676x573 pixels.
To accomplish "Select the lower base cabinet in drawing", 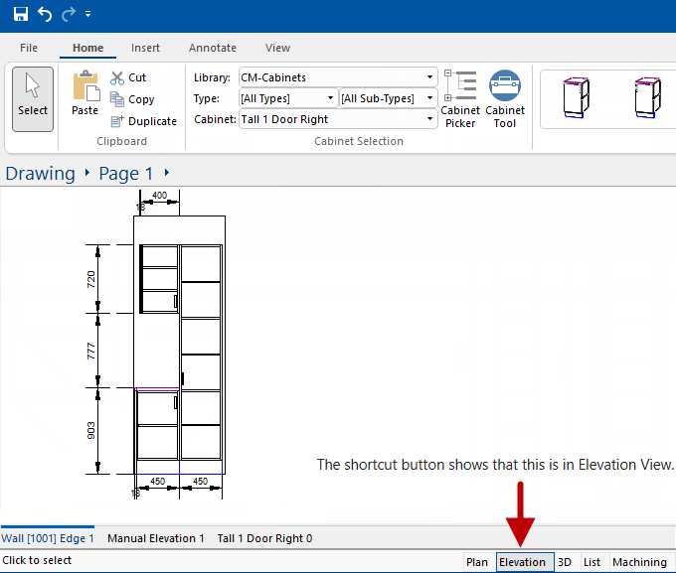I will coord(157,424).
